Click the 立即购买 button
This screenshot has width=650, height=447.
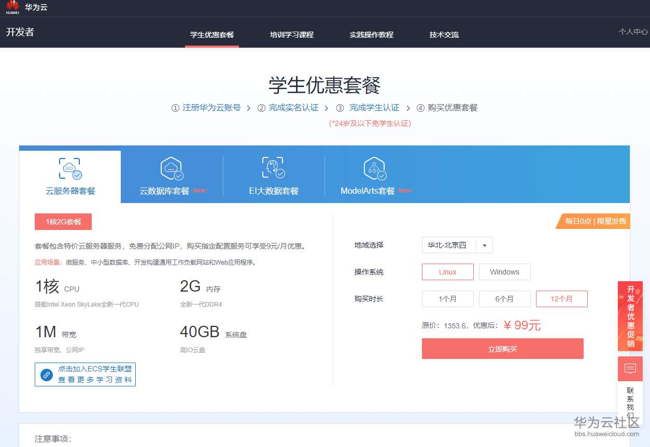[x=503, y=349]
